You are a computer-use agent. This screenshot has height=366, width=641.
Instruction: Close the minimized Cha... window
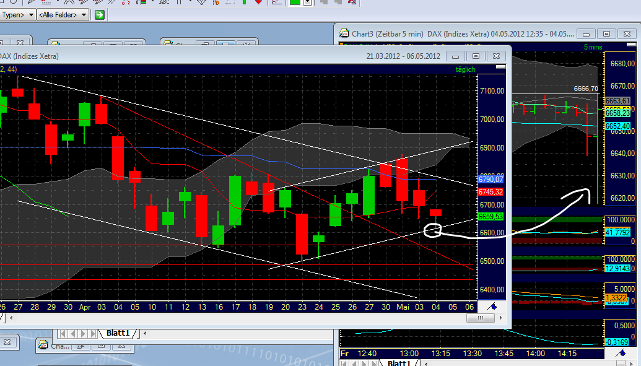pos(121,346)
